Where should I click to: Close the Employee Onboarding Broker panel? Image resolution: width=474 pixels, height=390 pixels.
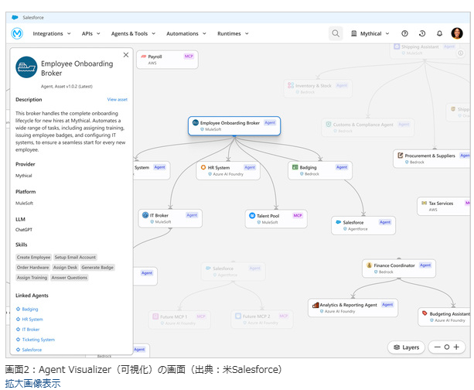point(126,55)
